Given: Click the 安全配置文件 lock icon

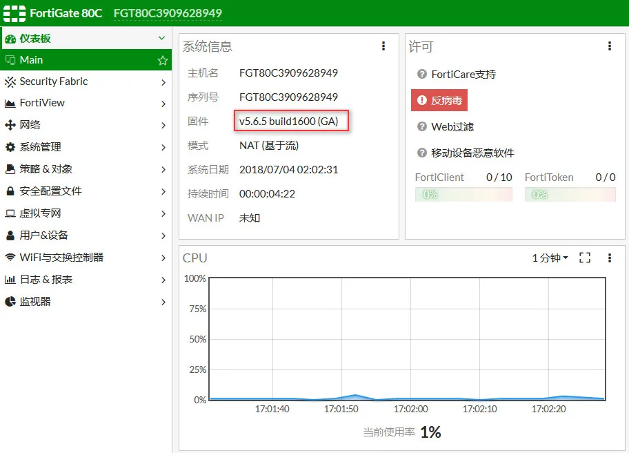Looking at the screenshot, I should 10,191.
